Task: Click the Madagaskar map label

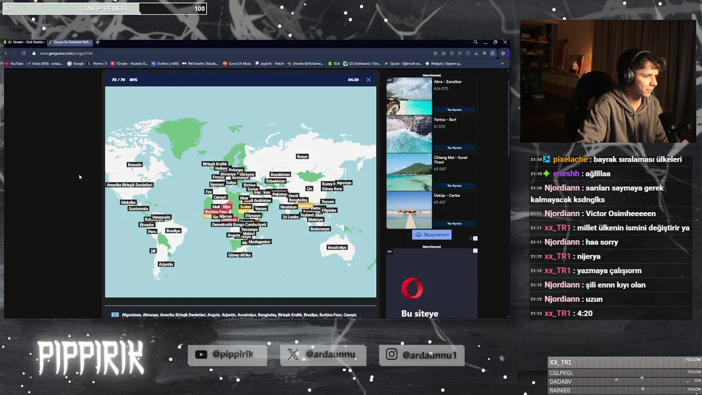Action: point(259,242)
